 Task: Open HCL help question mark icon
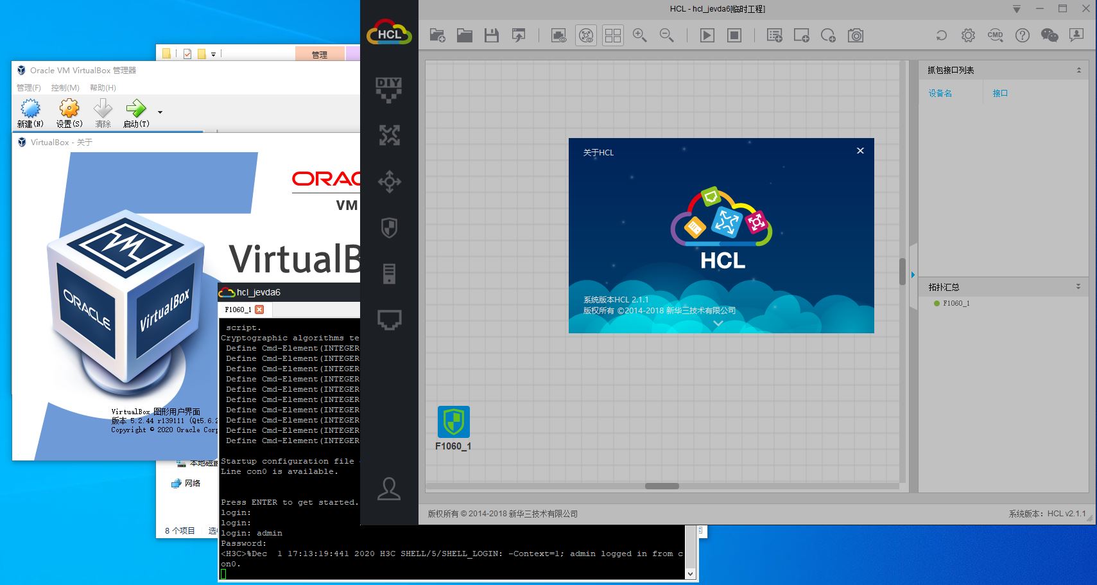pos(1023,35)
